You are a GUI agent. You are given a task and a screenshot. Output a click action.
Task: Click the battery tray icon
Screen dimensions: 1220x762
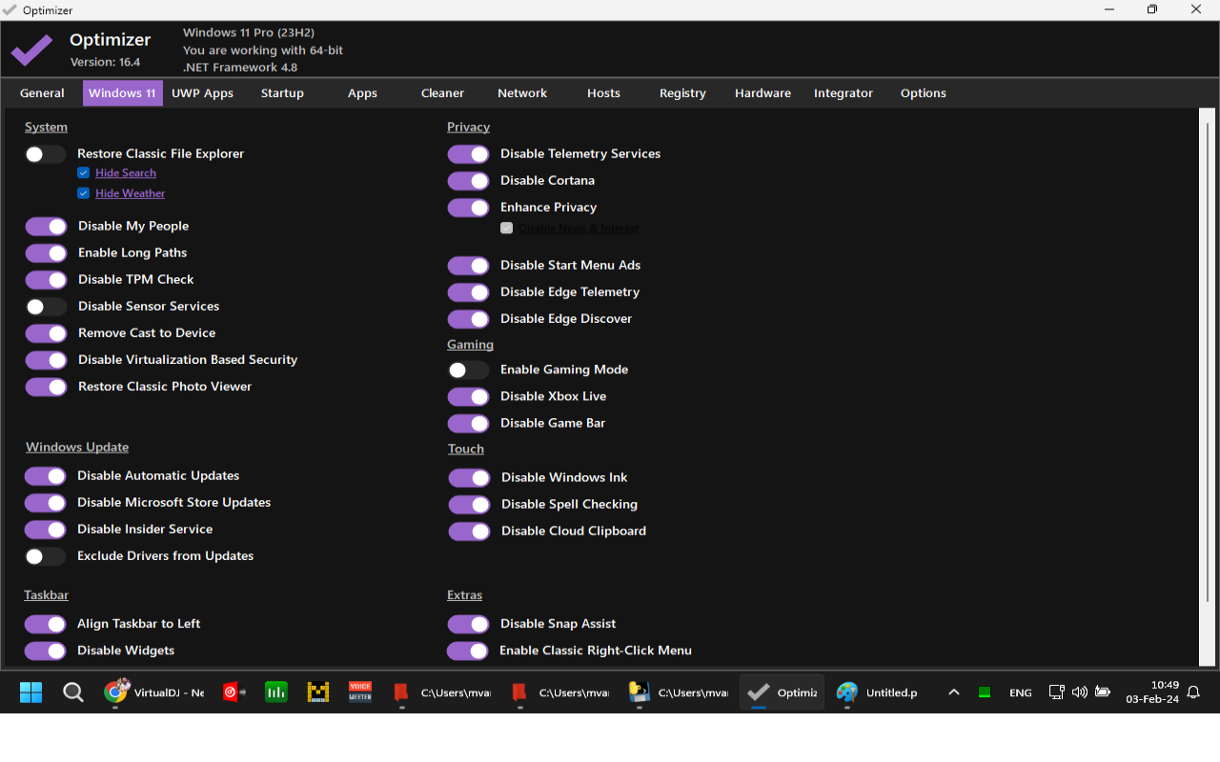pos(1103,692)
